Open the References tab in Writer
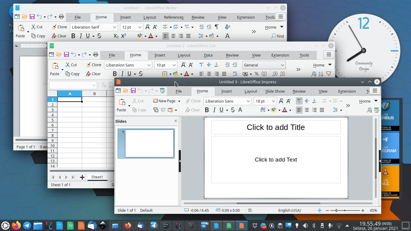This screenshot has height=231, width=411. (x=174, y=17)
